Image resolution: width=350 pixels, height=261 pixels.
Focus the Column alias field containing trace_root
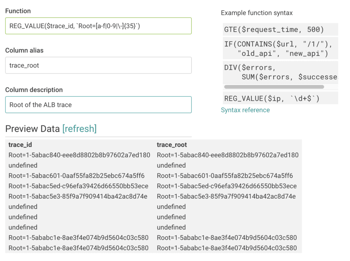click(98, 65)
